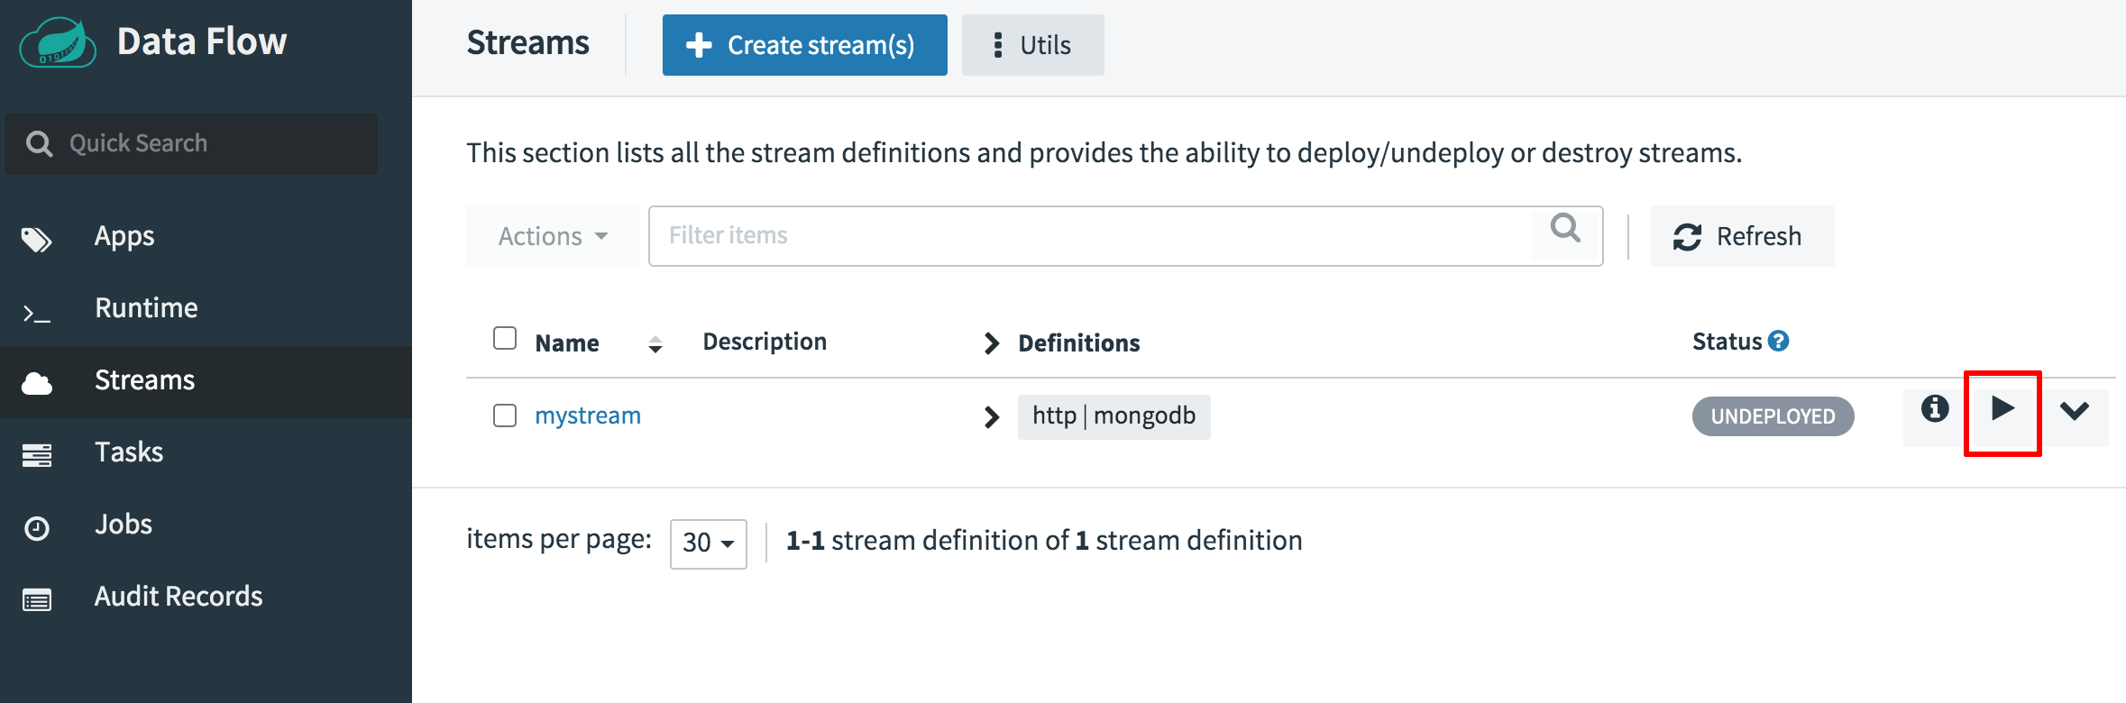Open the mystream link
Screen dimensions: 2126x703
pyautogui.click(x=588, y=415)
